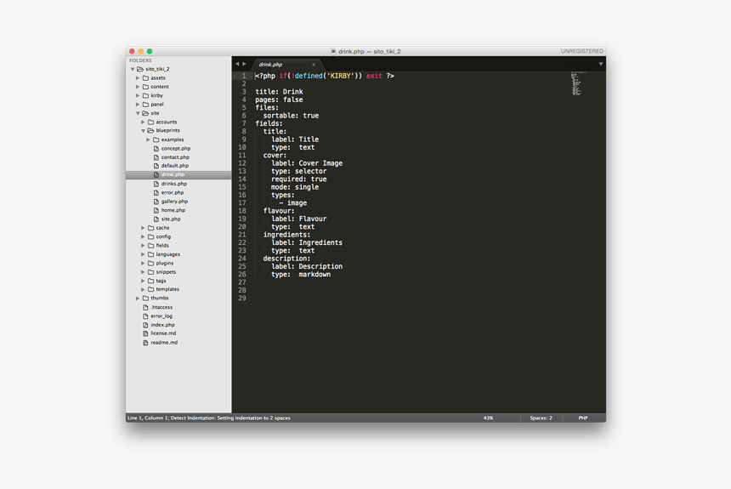The image size is (731, 489).
Task: Click the error.php file icon
Action: (x=156, y=193)
